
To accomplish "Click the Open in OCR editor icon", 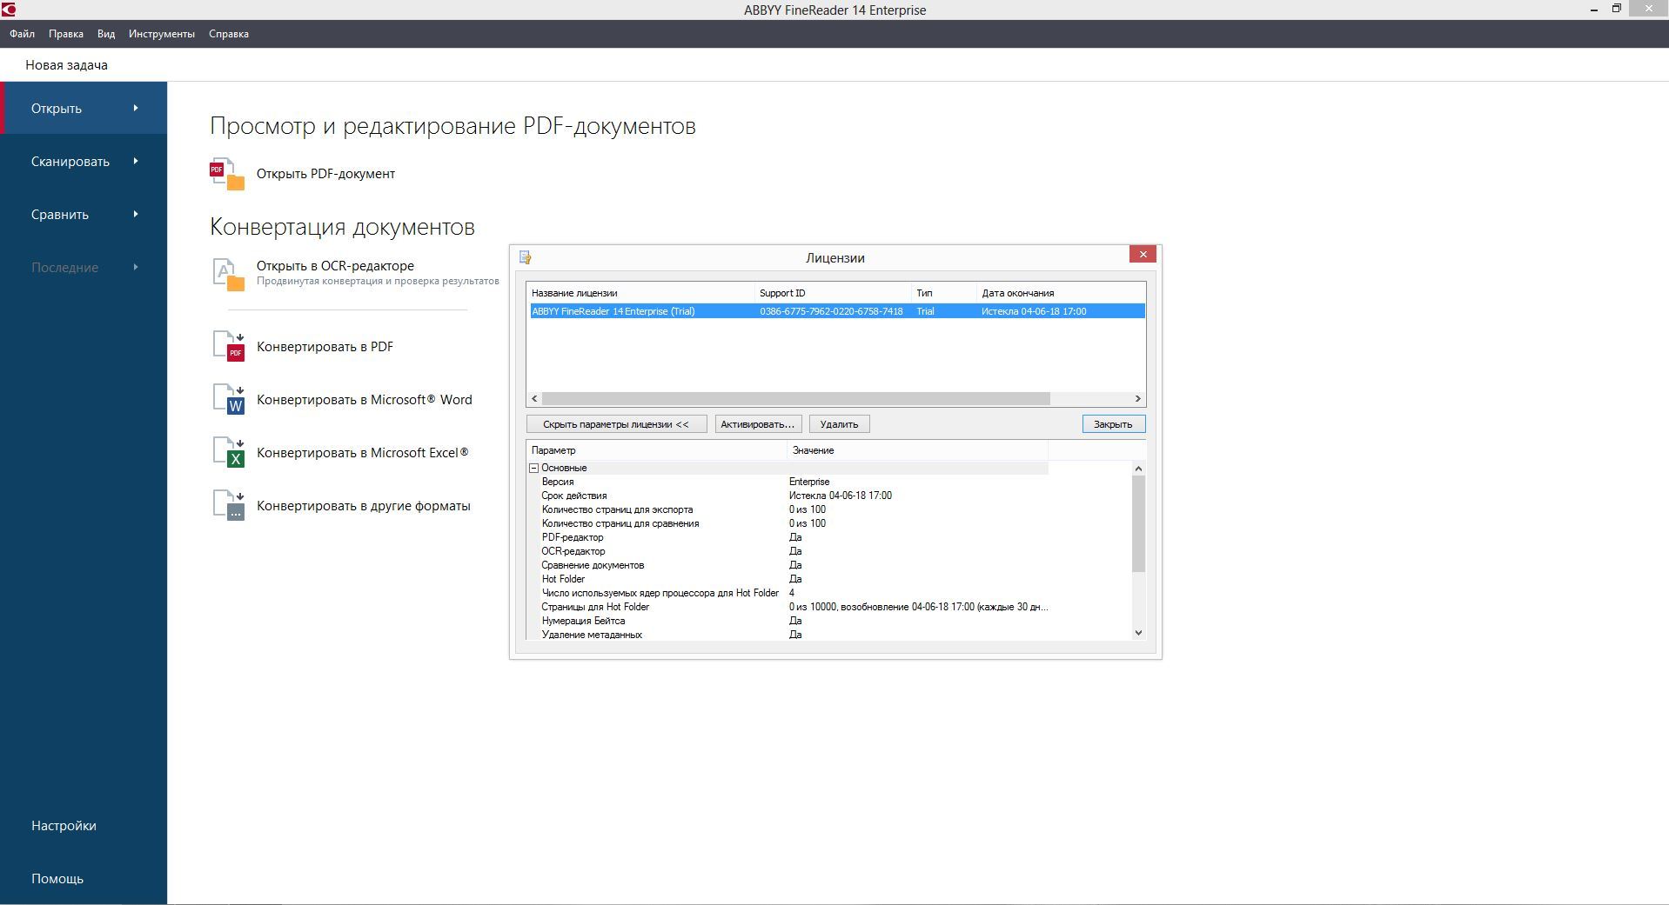I will pyautogui.click(x=229, y=274).
